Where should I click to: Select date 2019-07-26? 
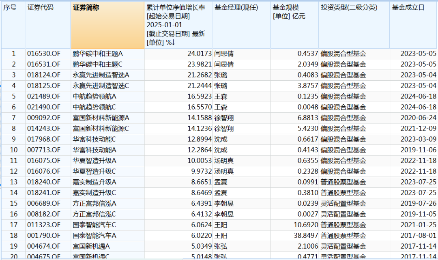pos(418,204)
